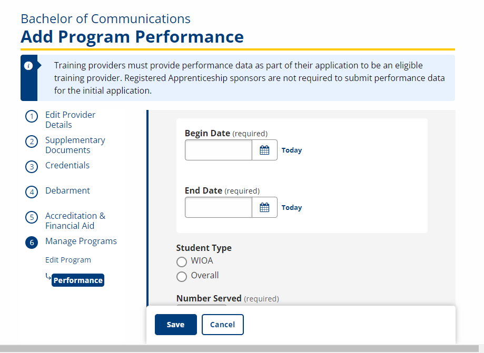The height and width of the screenshot is (353, 484).
Task: Cancel adding program performance
Action: 222,325
